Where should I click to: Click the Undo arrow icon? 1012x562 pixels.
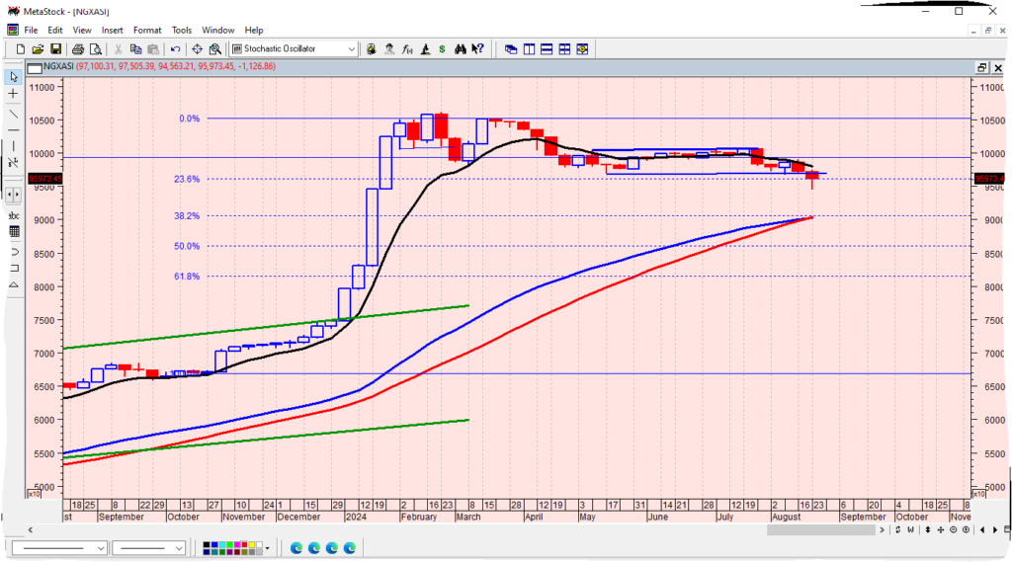click(x=175, y=48)
